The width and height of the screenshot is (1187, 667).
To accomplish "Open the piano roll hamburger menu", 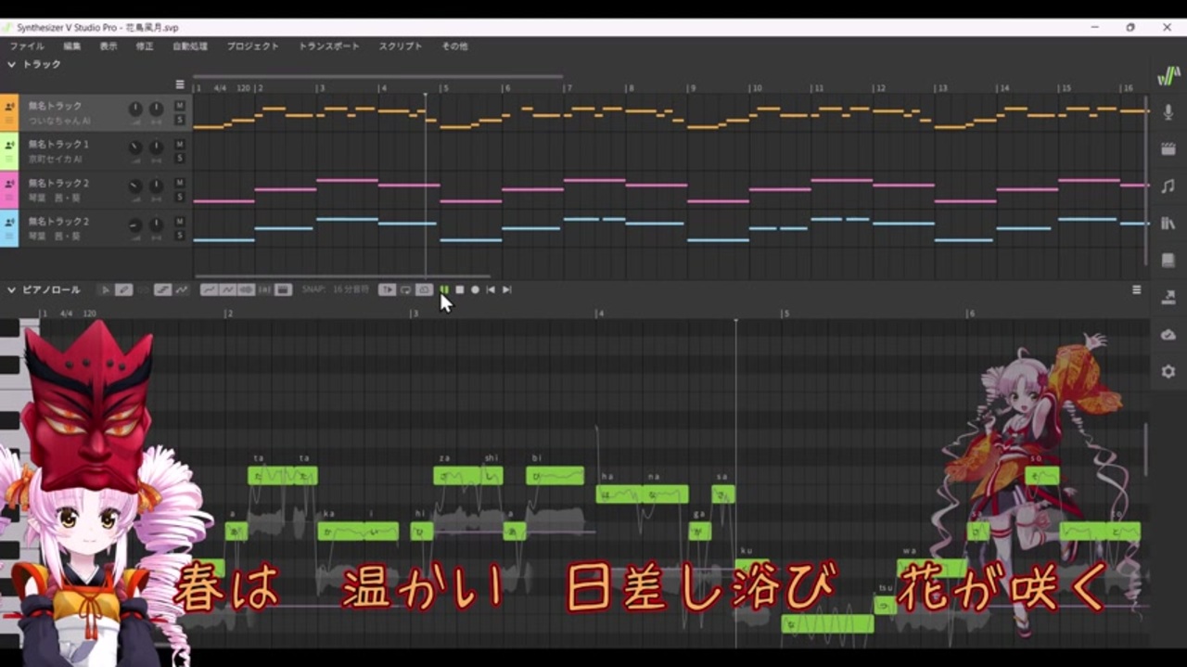I will point(1137,290).
